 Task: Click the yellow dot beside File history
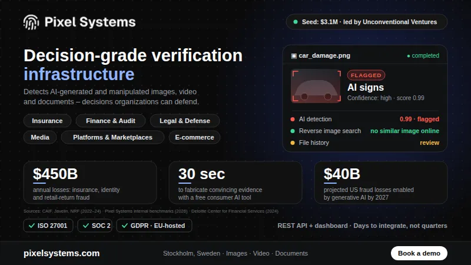293,143
